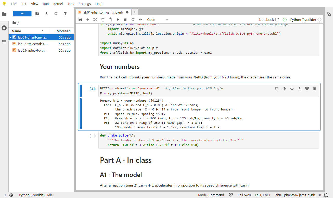This screenshot has width=333, height=198.
Task: Sort files by the Modified column header
Action: [x=61, y=31]
